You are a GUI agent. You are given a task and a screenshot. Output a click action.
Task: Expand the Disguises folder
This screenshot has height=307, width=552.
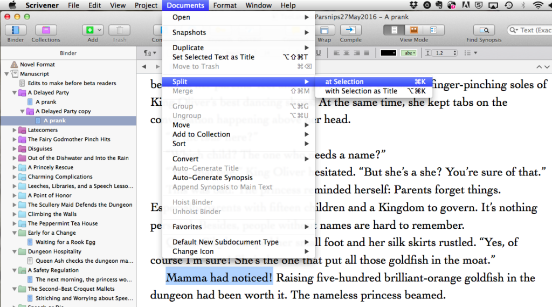(15, 149)
